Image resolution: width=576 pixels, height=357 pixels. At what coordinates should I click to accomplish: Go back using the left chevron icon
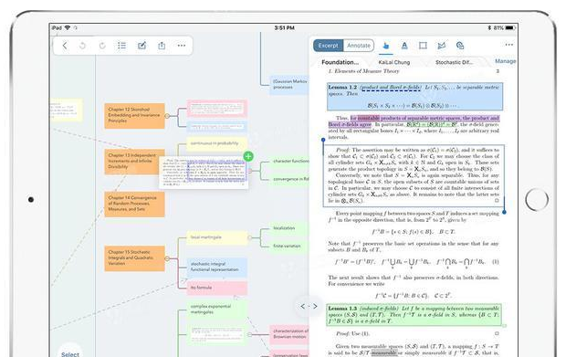click(65, 46)
